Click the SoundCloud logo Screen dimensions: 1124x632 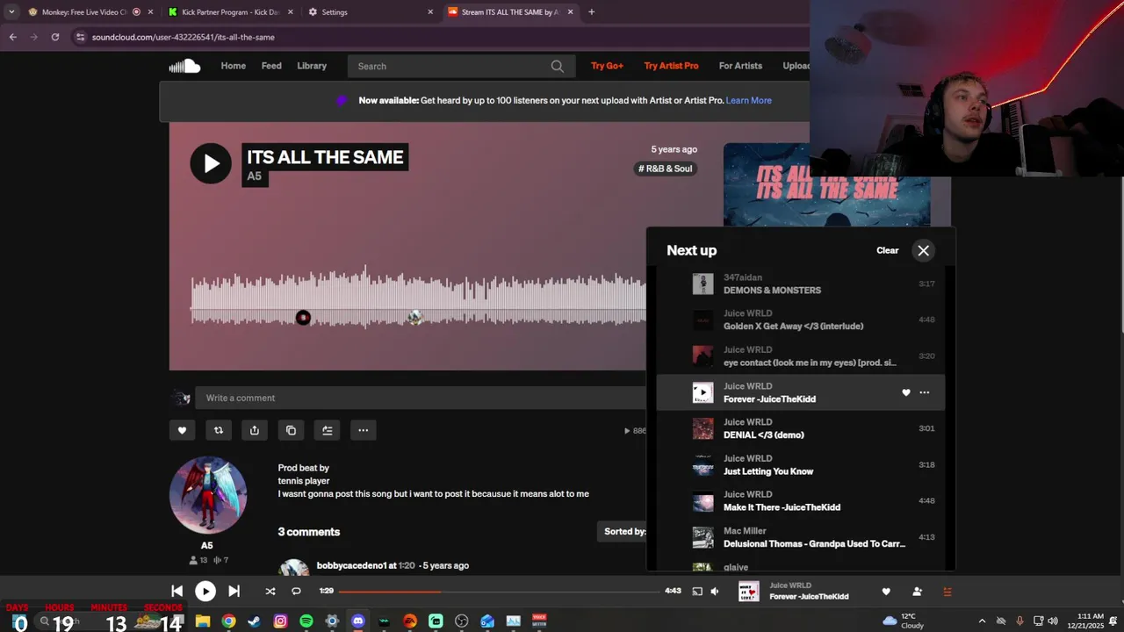pos(184,66)
